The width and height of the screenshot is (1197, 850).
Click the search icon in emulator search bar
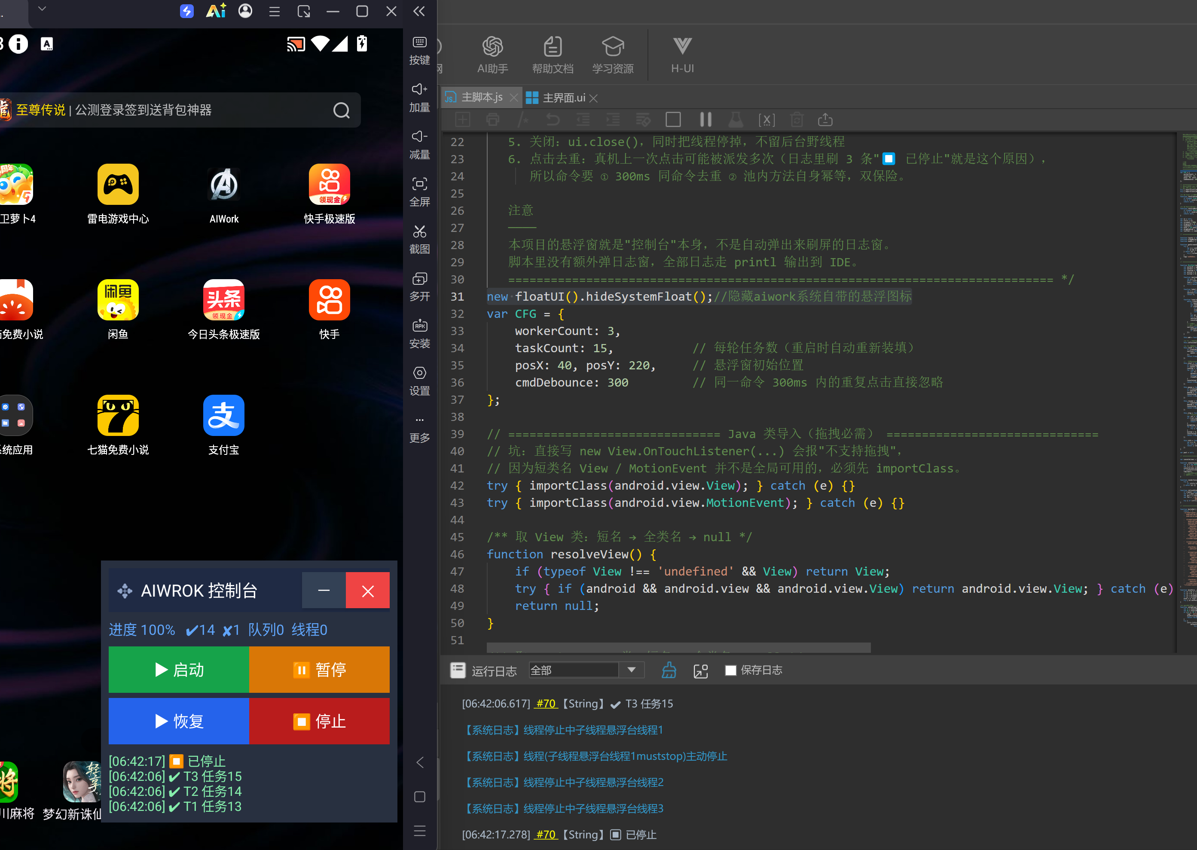pyautogui.click(x=342, y=110)
